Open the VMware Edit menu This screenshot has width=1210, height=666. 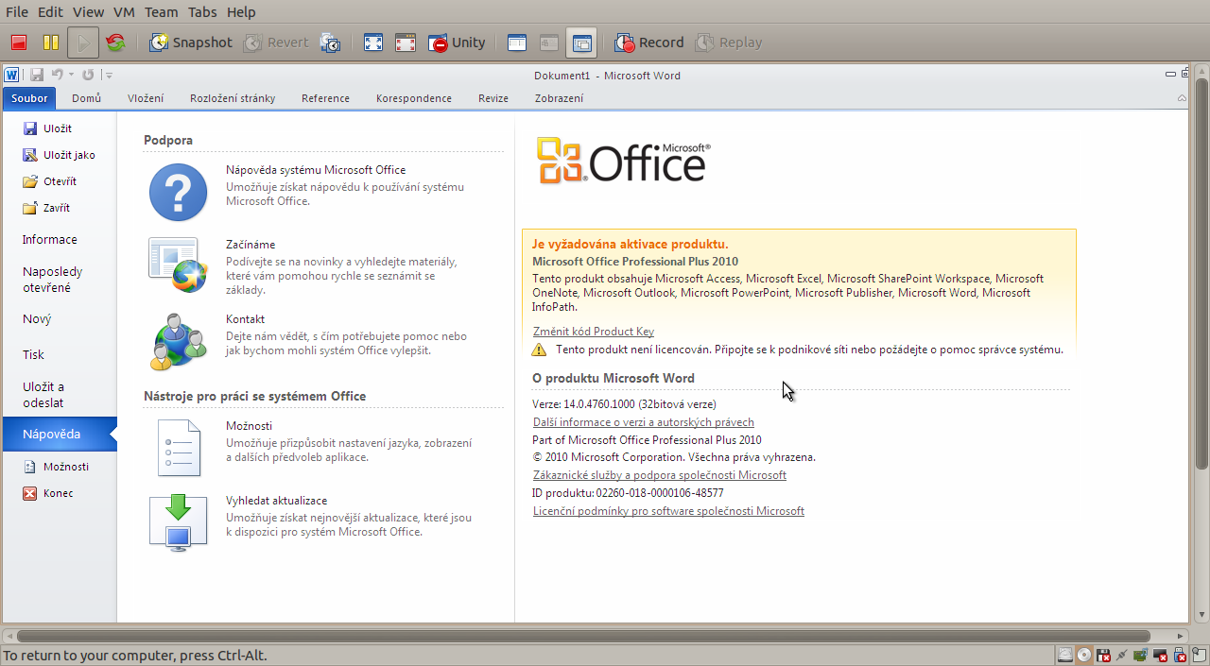[x=51, y=12]
